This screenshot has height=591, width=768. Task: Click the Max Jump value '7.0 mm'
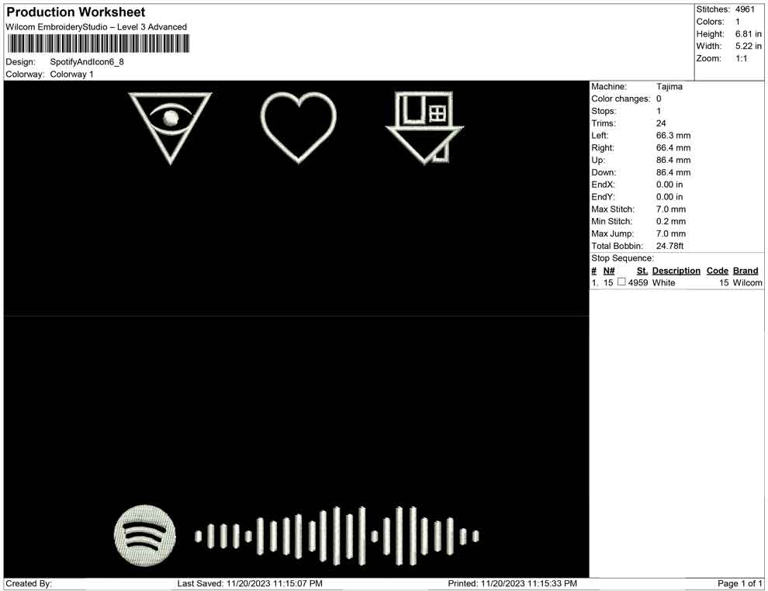671,233
